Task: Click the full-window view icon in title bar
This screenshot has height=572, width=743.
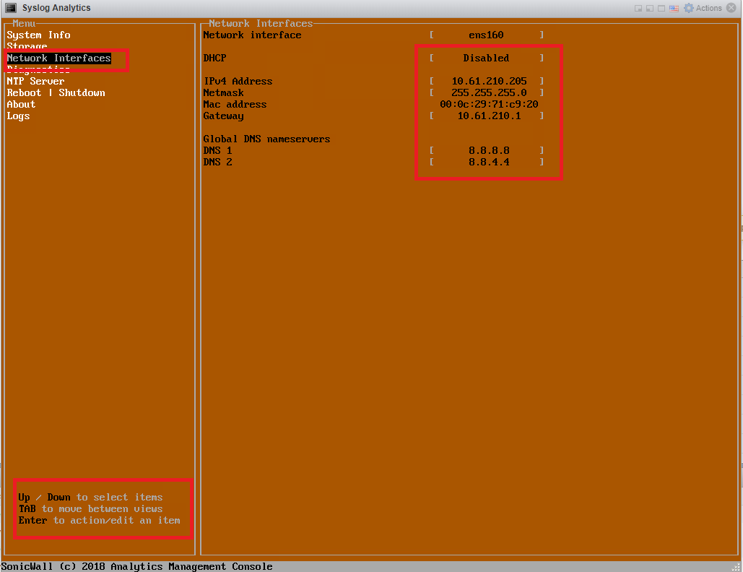Action: click(661, 9)
